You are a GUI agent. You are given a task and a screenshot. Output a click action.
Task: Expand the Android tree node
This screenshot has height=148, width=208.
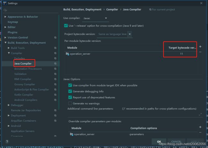click(x=9, y=126)
